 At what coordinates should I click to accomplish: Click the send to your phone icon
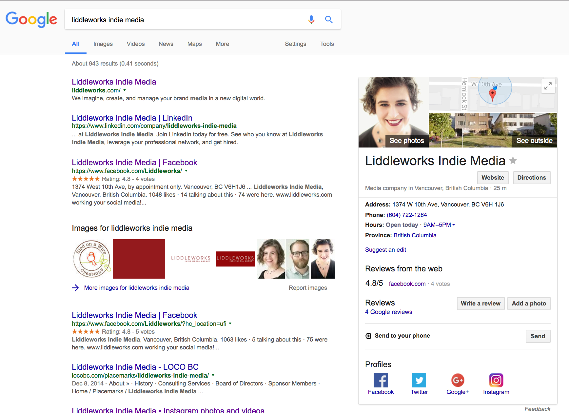(x=368, y=336)
